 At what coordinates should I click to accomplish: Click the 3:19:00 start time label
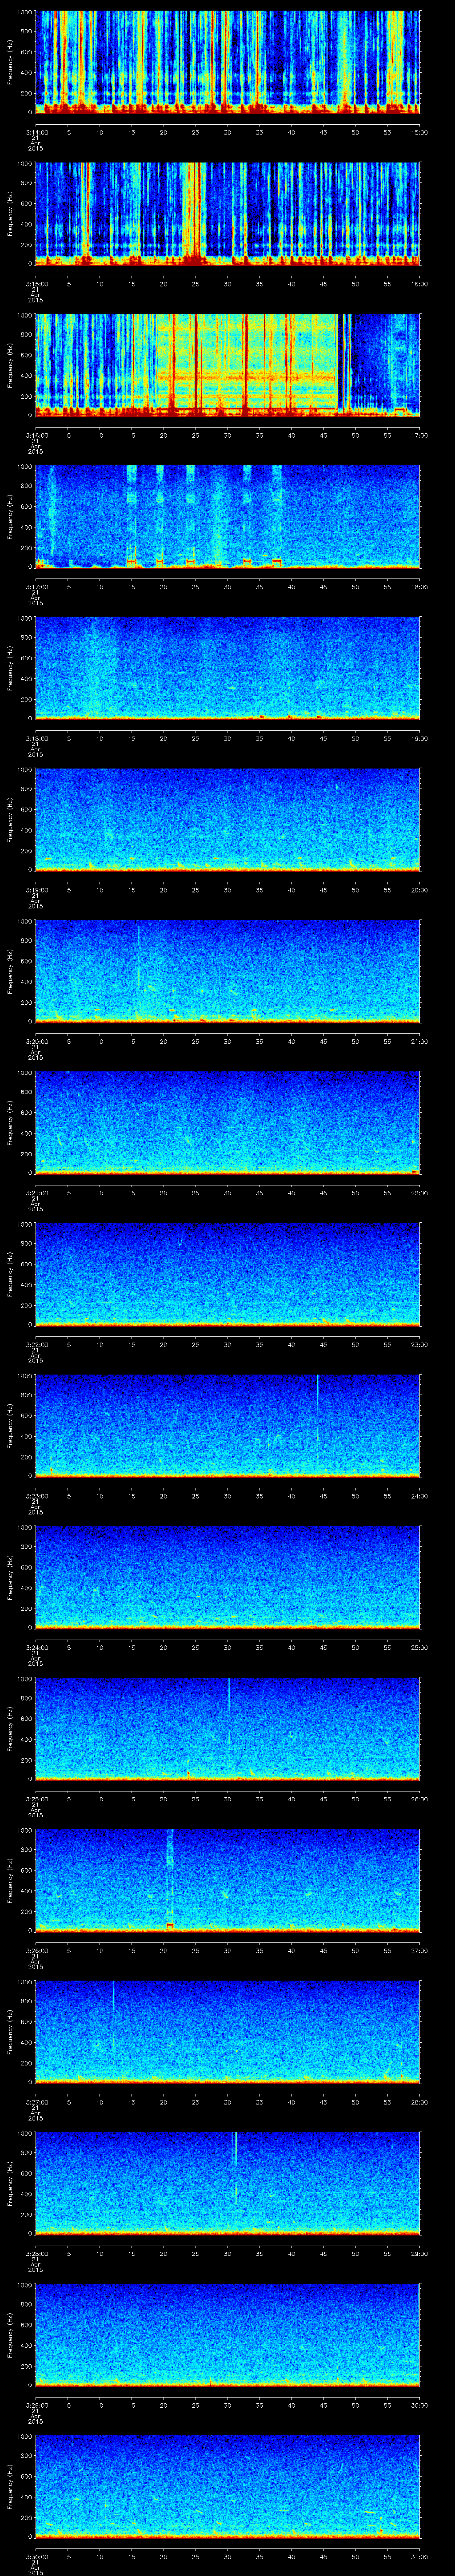(36, 890)
